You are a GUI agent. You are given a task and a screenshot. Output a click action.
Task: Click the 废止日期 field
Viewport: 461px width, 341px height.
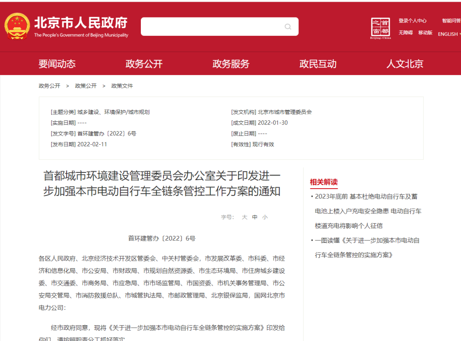click(x=249, y=134)
